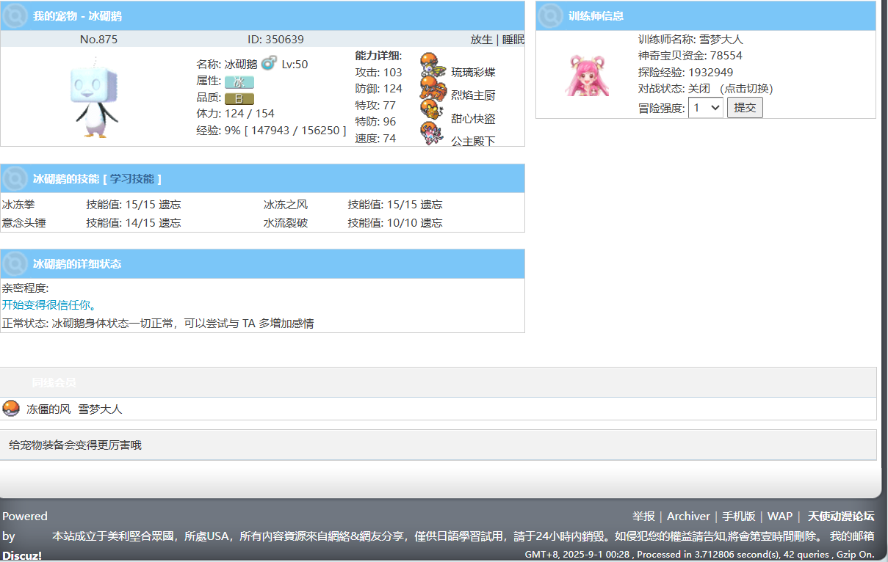Open the 公主殿下 pet name link
The height and width of the screenshot is (562, 888).
pyautogui.click(x=473, y=141)
